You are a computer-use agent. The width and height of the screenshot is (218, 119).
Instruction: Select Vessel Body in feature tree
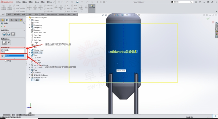(x=38, y=52)
